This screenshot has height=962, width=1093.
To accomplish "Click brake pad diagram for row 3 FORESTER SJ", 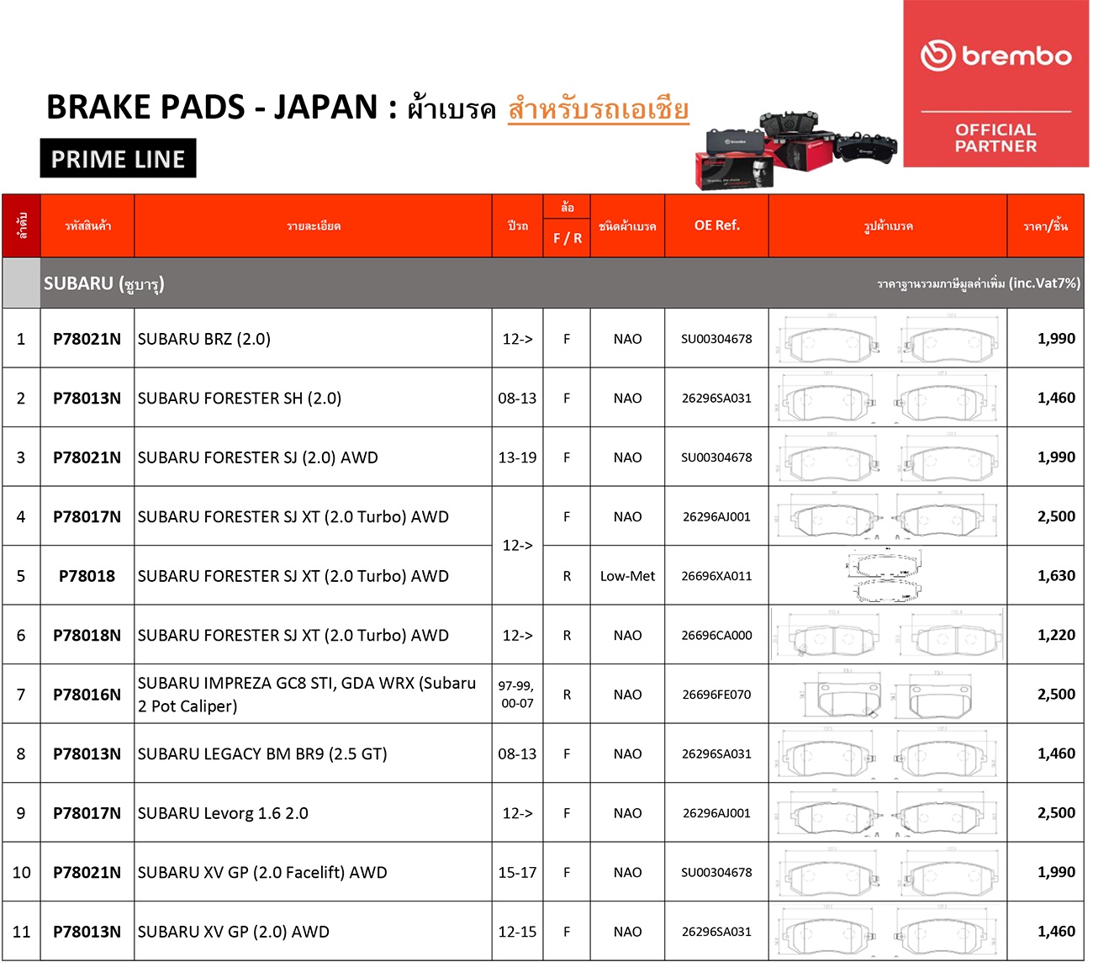I will pyautogui.click(x=888, y=457).
